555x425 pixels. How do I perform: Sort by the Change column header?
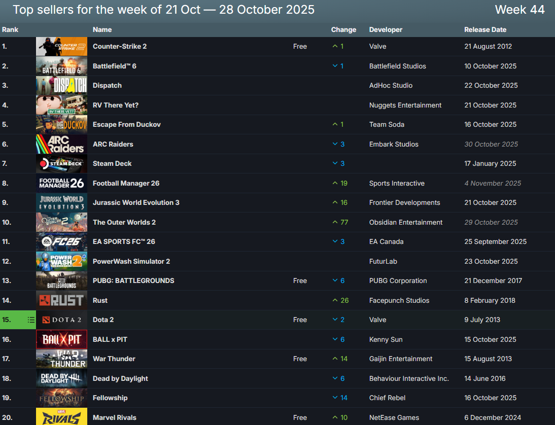point(343,29)
